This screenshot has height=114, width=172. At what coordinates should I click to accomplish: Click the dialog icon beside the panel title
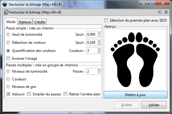point(6,12)
